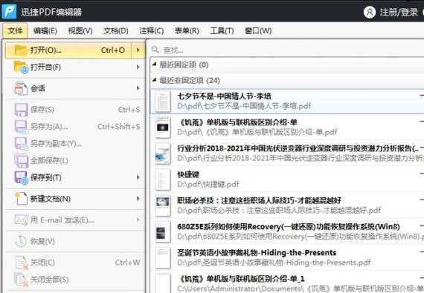Open thumbnail of 行业分析2018-2021 report
The height and width of the screenshot is (293, 424).
coord(163,154)
